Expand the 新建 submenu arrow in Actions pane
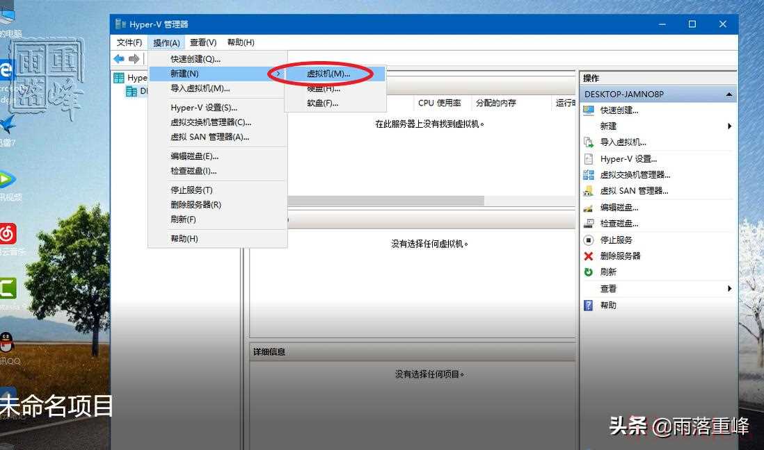This screenshot has width=764, height=450. pos(729,126)
